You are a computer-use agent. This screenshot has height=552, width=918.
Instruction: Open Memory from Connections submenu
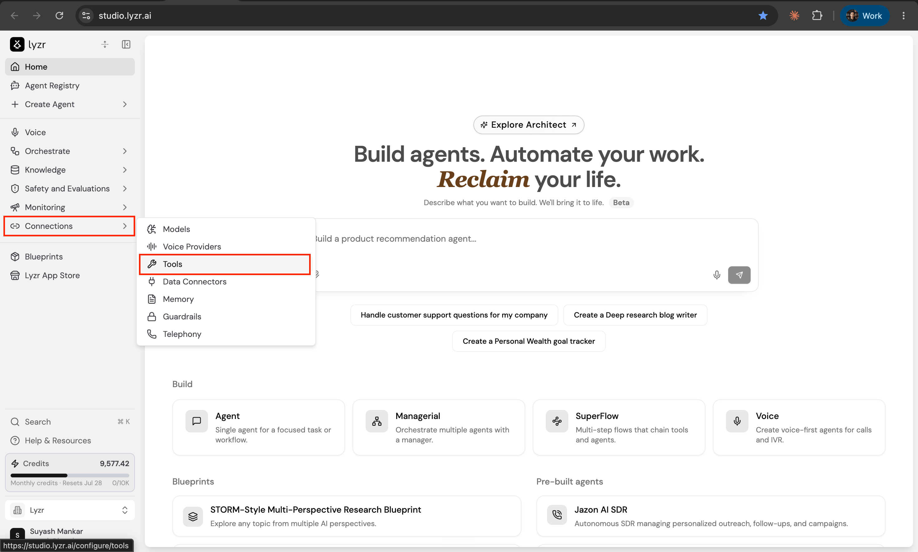[226, 299]
